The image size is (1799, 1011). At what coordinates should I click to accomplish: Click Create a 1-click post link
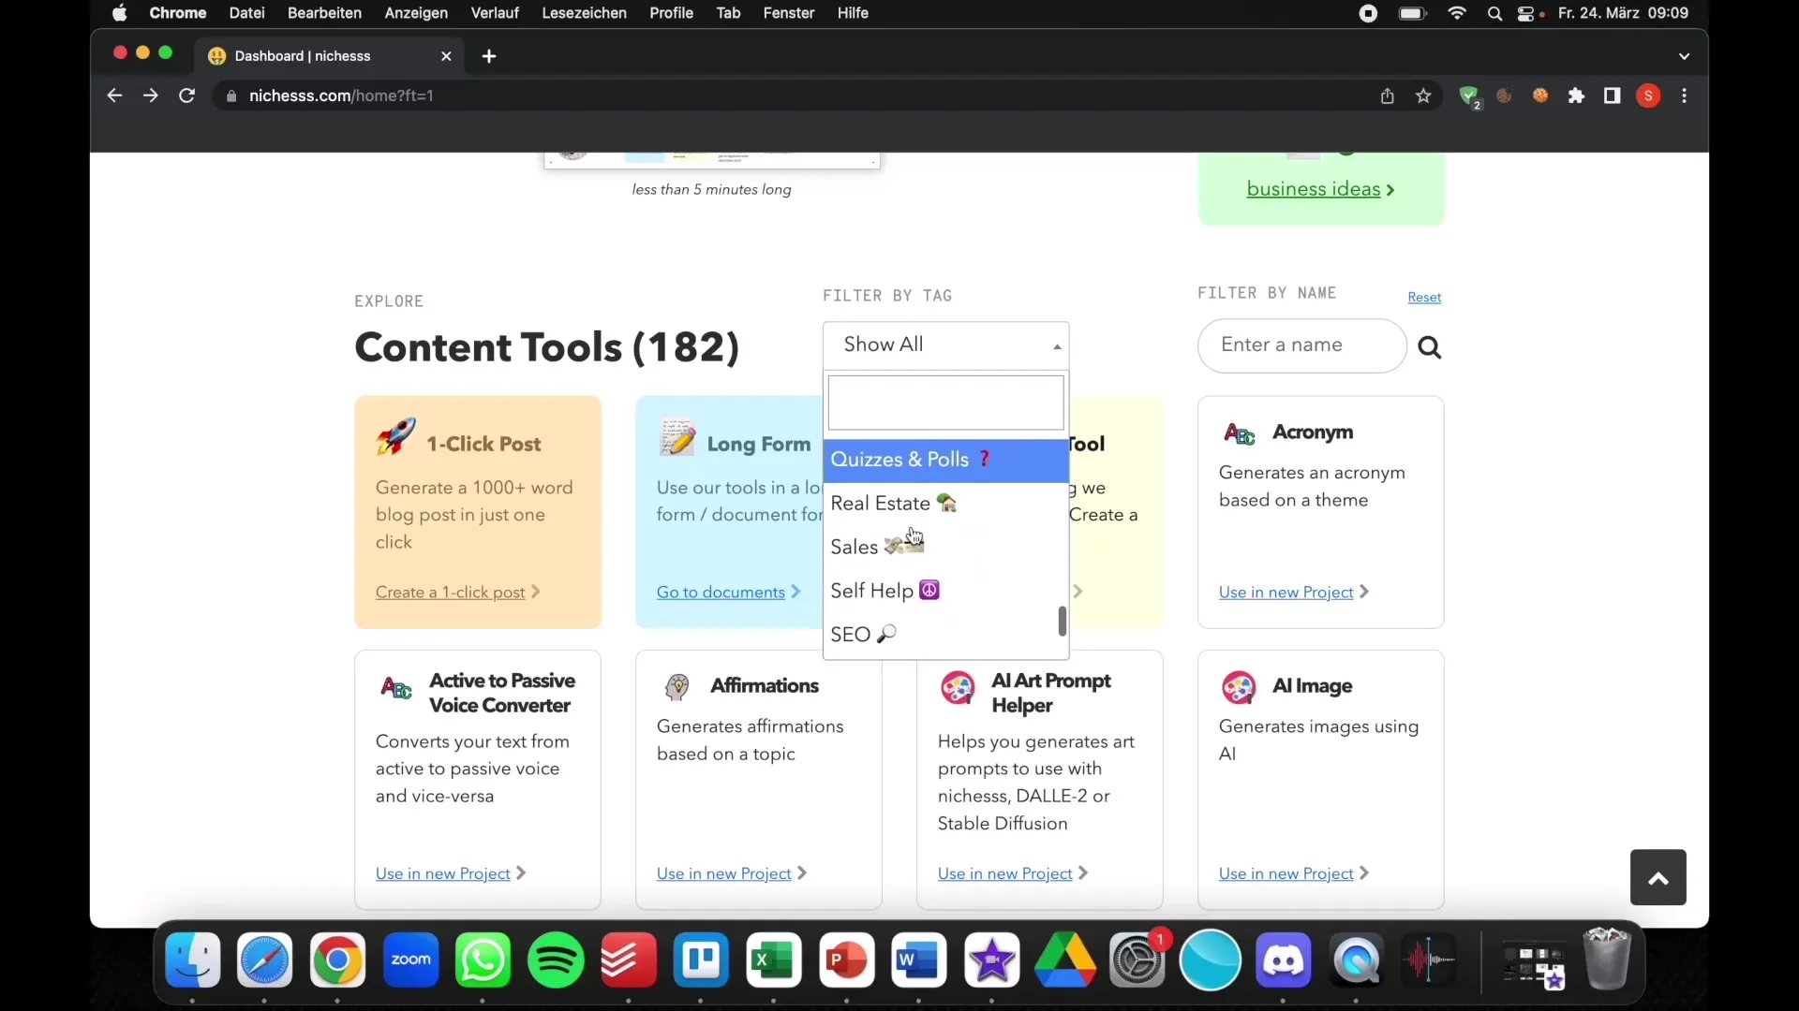click(x=449, y=592)
